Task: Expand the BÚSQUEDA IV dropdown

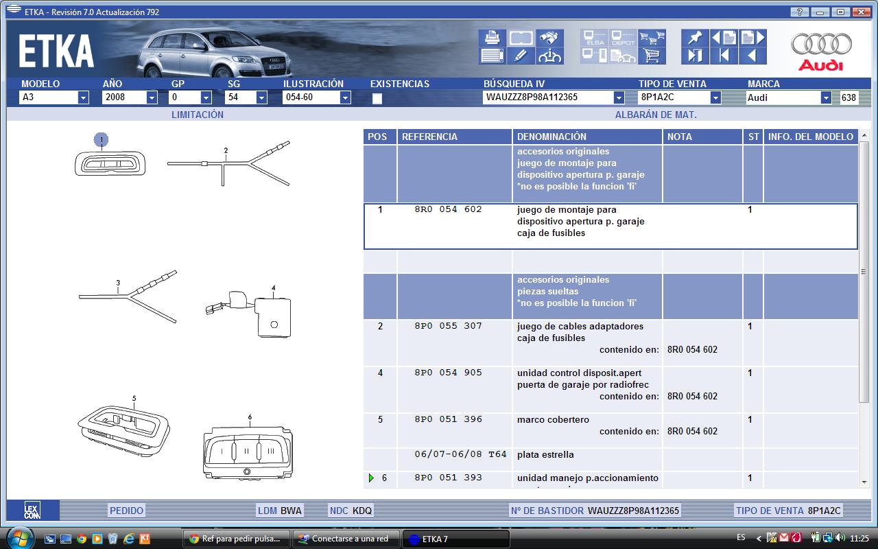Action: [619, 97]
